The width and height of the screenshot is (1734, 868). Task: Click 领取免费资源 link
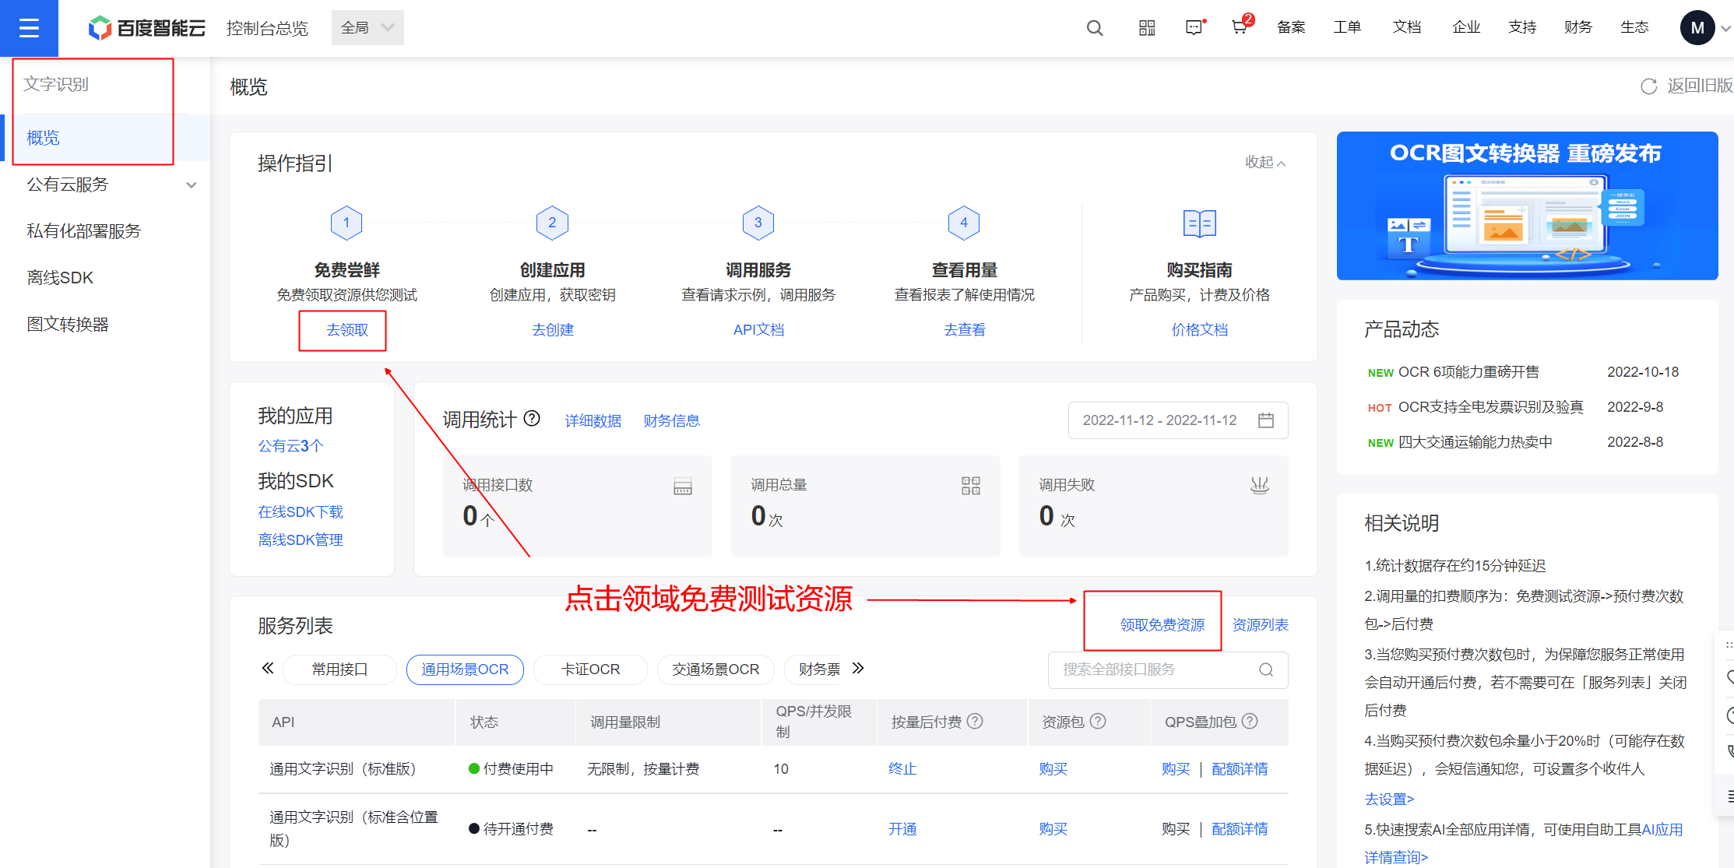pyautogui.click(x=1162, y=625)
